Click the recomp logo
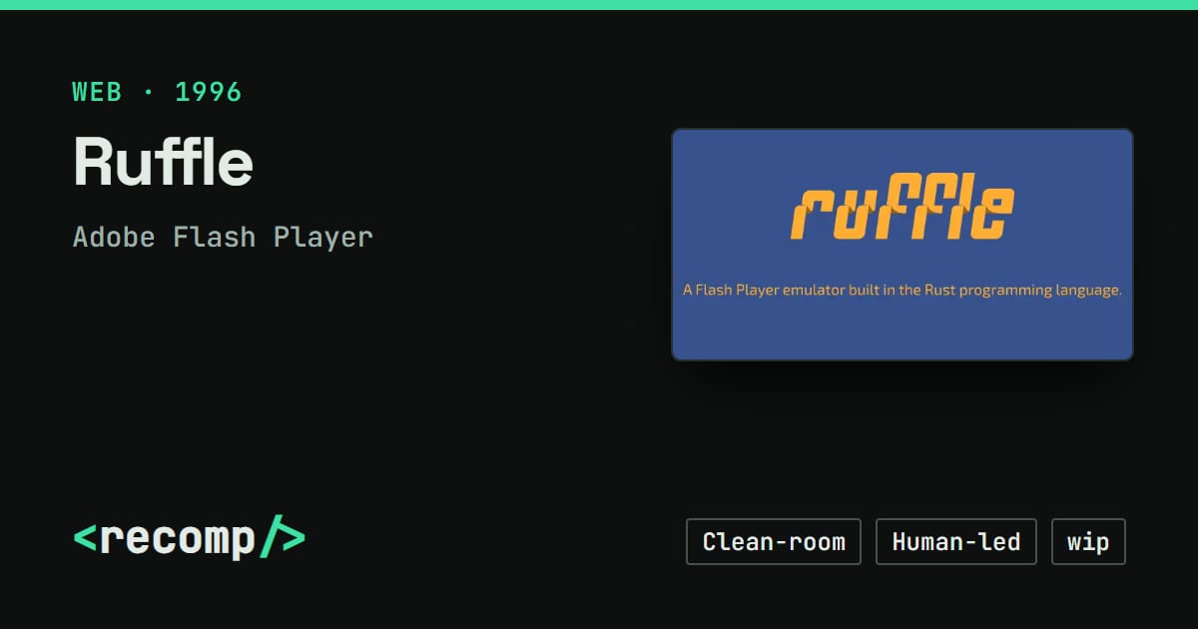 point(189,539)
